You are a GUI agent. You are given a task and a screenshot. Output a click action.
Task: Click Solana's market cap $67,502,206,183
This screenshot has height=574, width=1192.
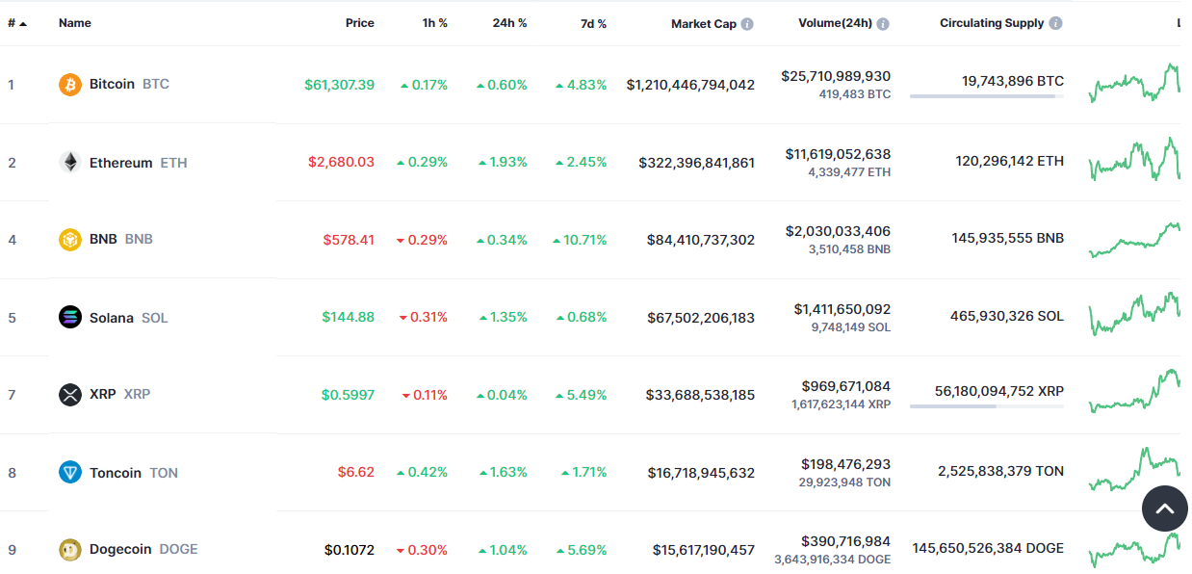click(x=701, y=318)
